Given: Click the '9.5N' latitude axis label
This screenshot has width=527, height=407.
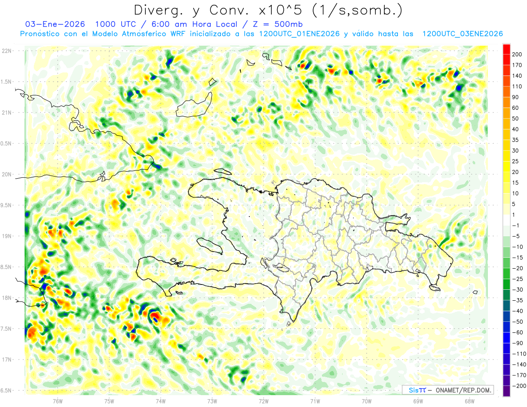Looking at the screenshot, I should [6, 205].
